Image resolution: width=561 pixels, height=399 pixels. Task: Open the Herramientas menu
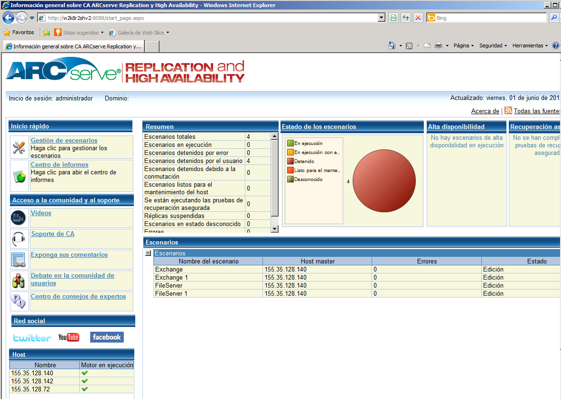(x=530, y=45)
